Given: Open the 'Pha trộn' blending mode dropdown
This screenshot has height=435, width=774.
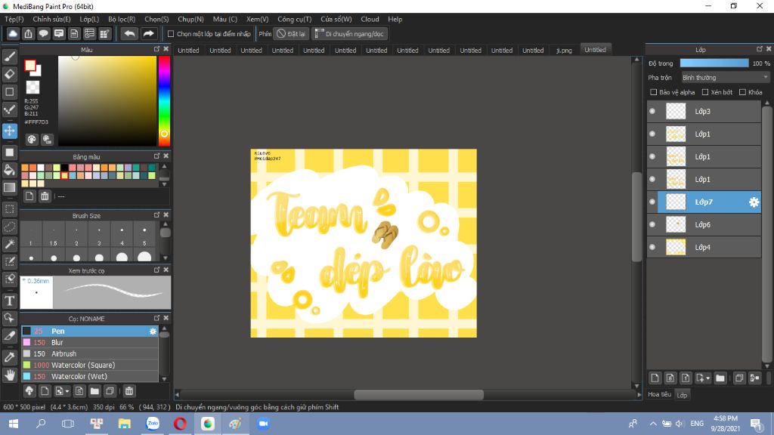Looking at the screenshot, I should coord(724,77).
